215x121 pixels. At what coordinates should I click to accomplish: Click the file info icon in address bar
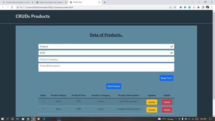pyautogui.click(x=17, y=7)
